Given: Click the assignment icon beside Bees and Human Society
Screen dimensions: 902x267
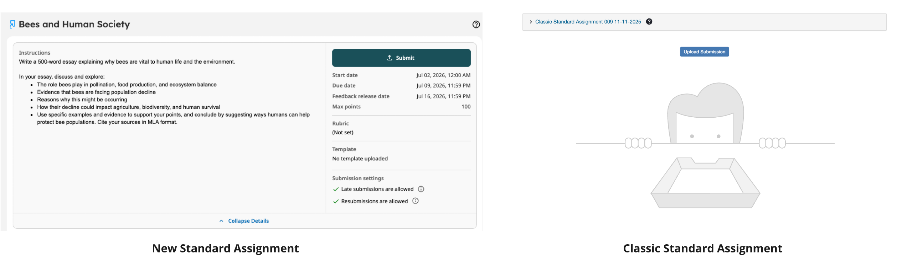Looking at the screenshot, I should pos(12,24).
